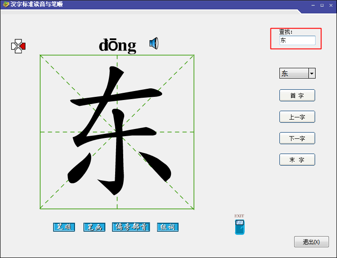Click the app icon in the title bar
Image resolution: width=337 pixels, height=258 pixels.
click(x=6, y=4)
